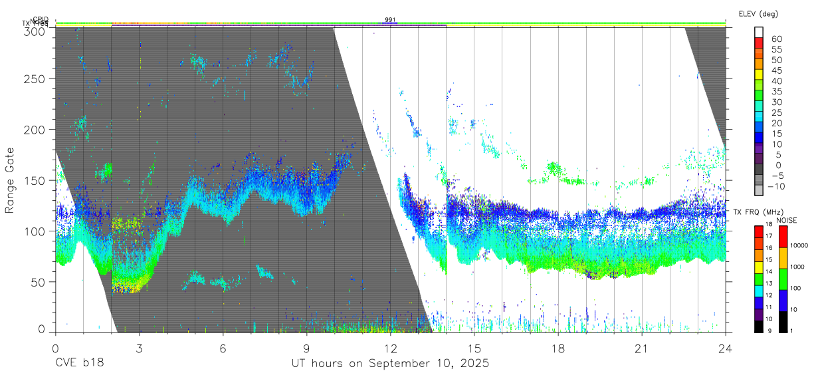This screenshot has height=377, width=816.
Task: Click the black bottom swatch of TX FRQ bar
Action: 759,326
